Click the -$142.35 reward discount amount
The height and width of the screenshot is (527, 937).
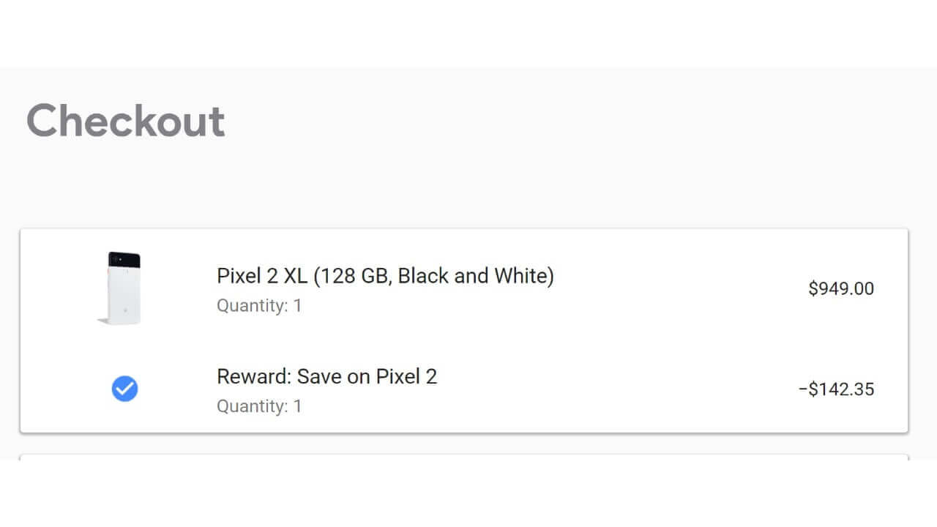click(x=836, y=389)
